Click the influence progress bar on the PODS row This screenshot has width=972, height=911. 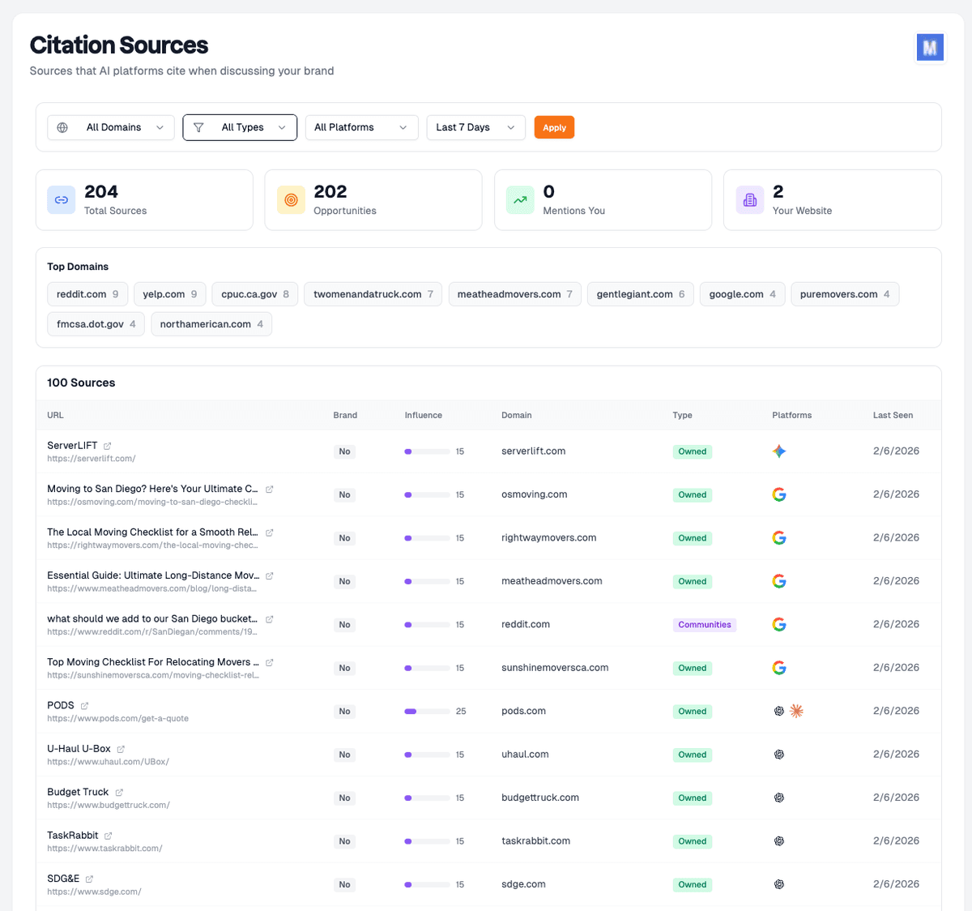tap(427, 710)
